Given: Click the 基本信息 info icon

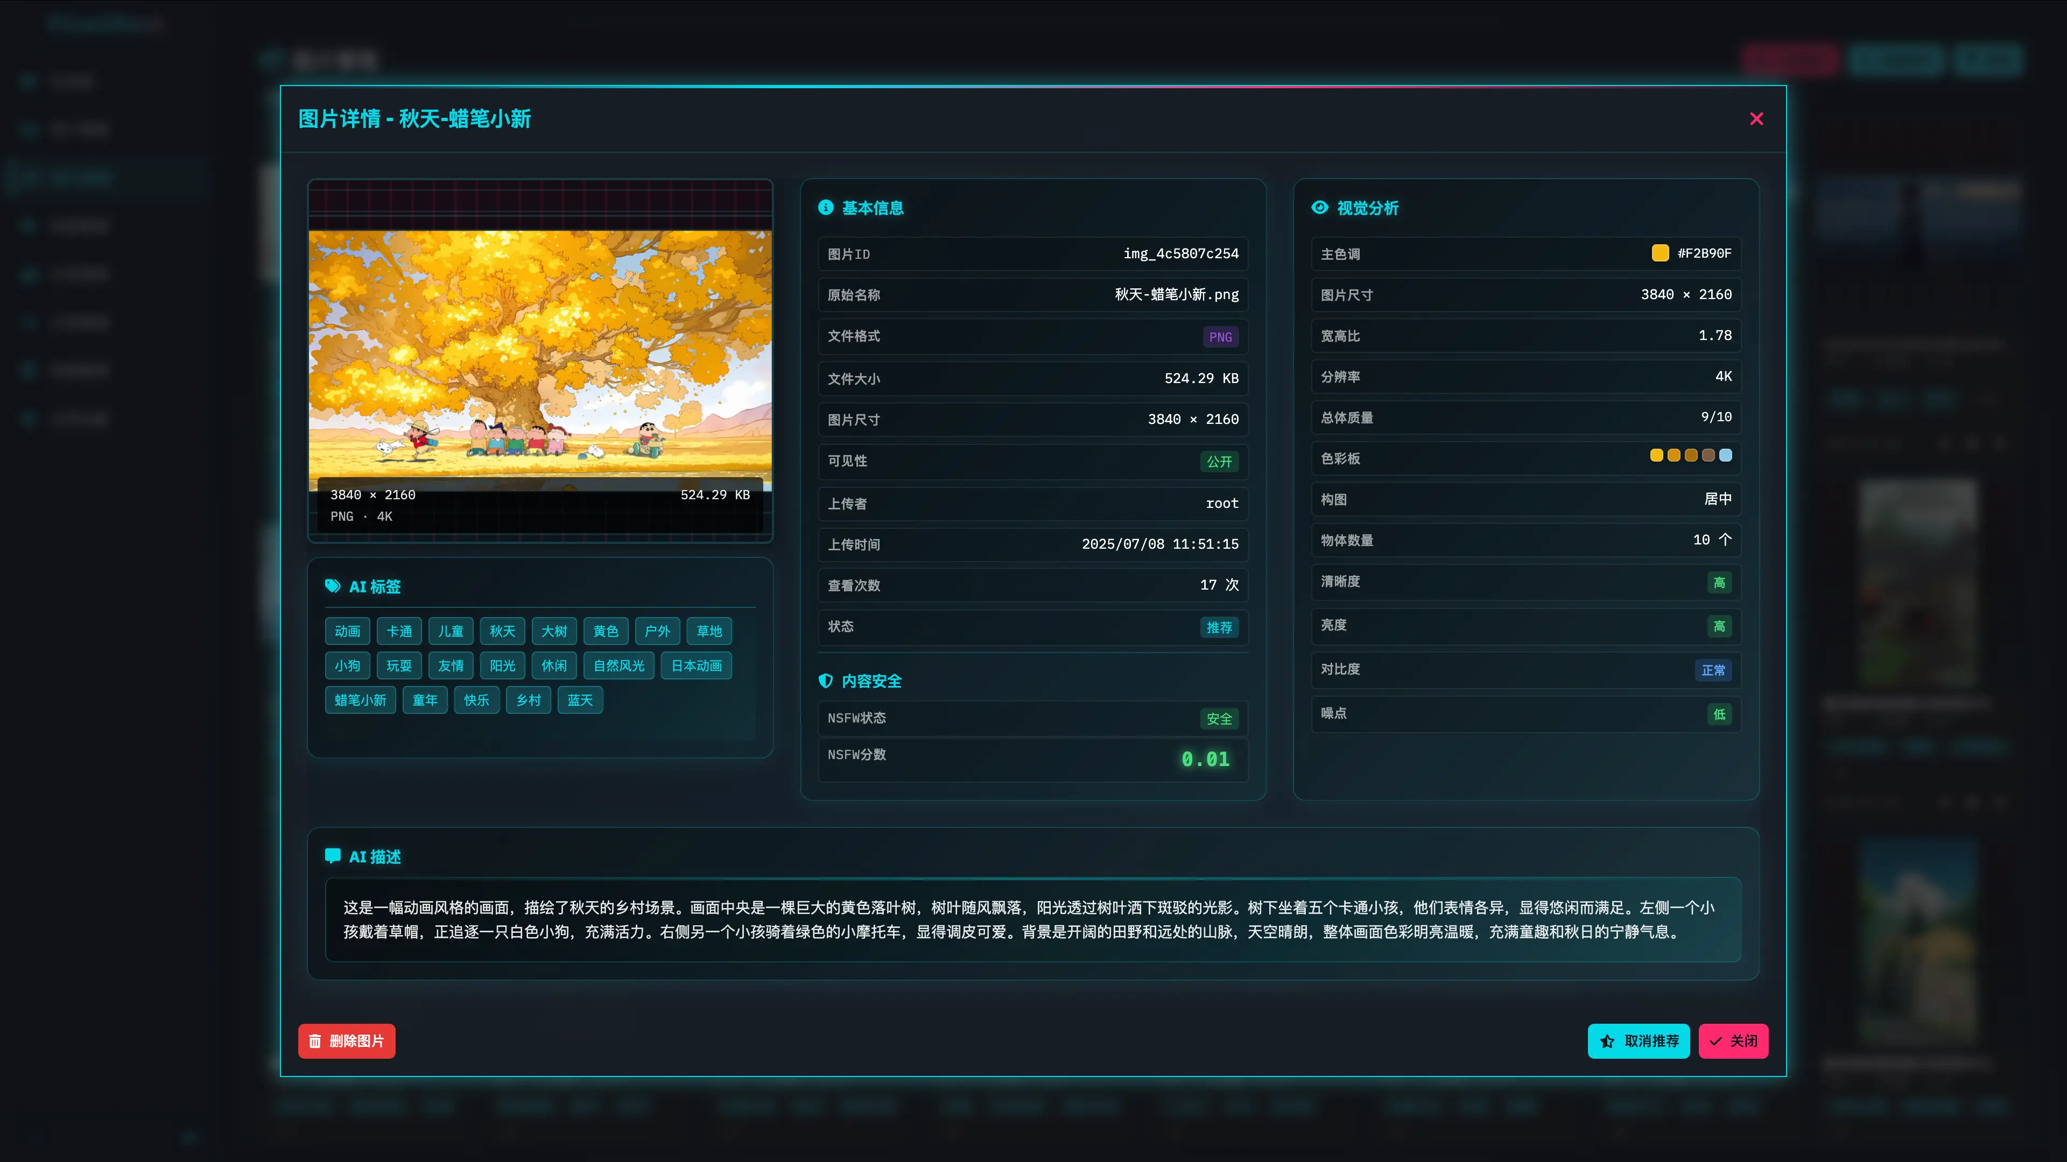Looking at the screenshot, I should 826,208.
